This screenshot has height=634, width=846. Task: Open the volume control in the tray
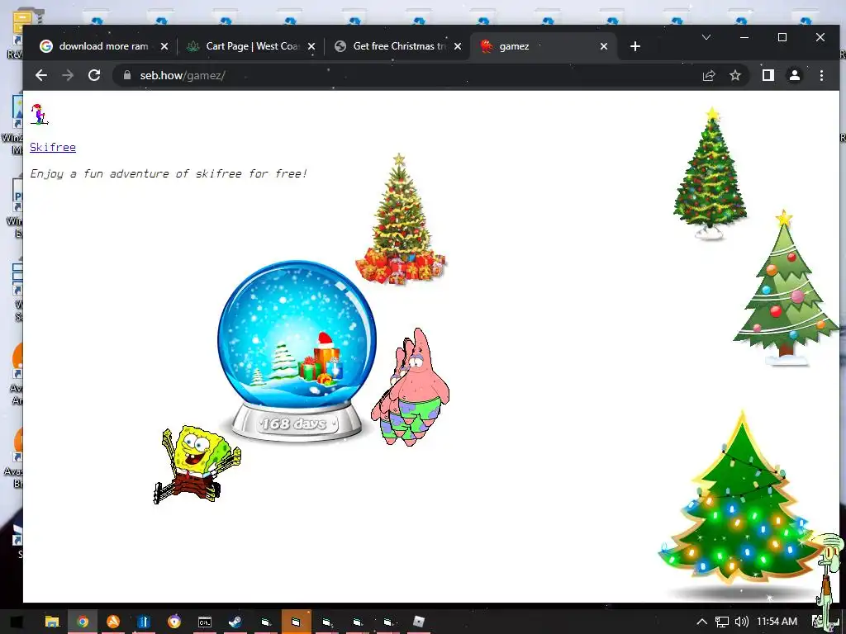[x=742, y=622]
